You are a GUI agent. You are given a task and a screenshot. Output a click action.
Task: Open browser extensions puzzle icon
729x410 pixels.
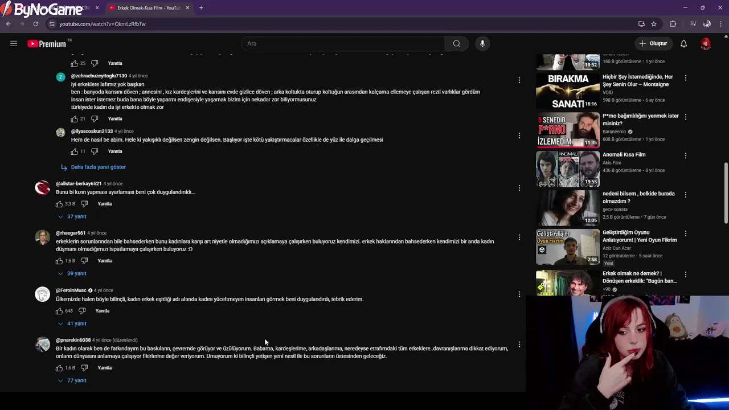pyautogui.click(x=673, y=24)
